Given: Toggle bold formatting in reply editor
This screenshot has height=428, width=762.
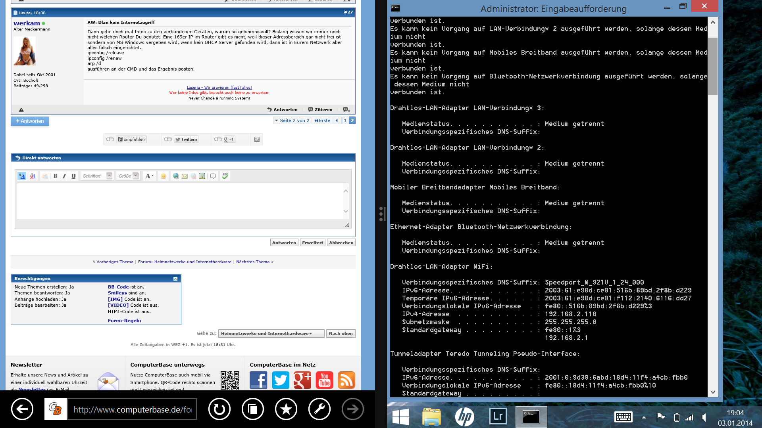Looking at the screenshot, I should (x=56, y=176).
